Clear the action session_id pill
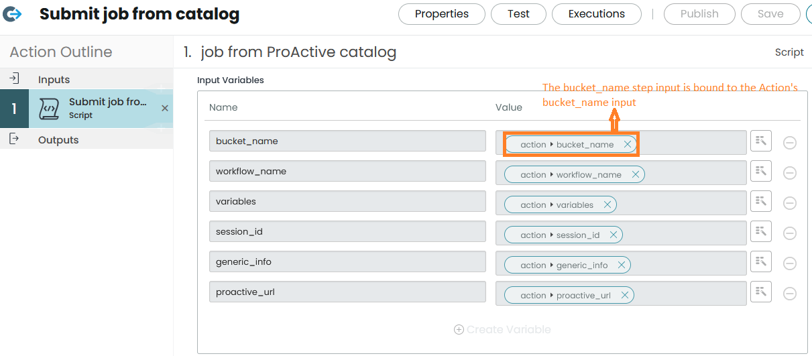Screen dimensions: 812x356 [x=614, y=235]
